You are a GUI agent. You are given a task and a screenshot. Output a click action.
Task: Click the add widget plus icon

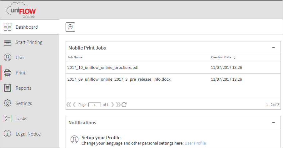coord(70,27)
